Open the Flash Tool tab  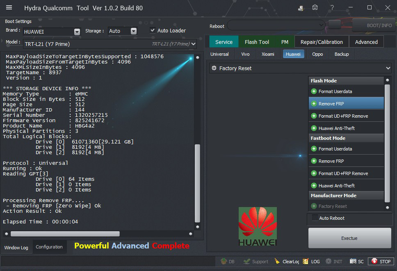(257, 42)
